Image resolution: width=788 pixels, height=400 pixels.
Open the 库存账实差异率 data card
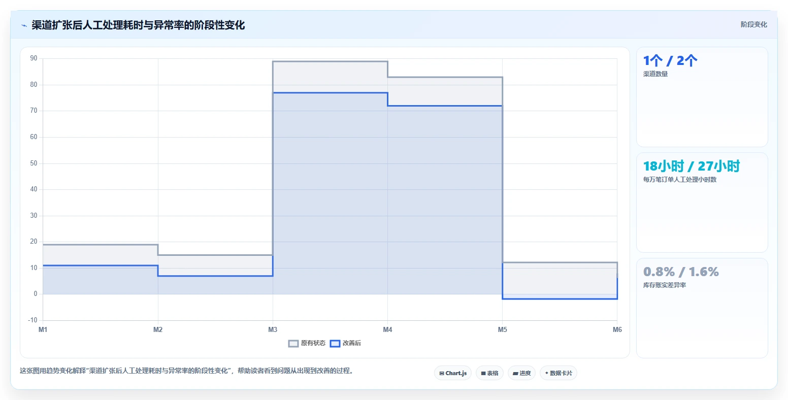pyautogui.click(x=702, y=308)
